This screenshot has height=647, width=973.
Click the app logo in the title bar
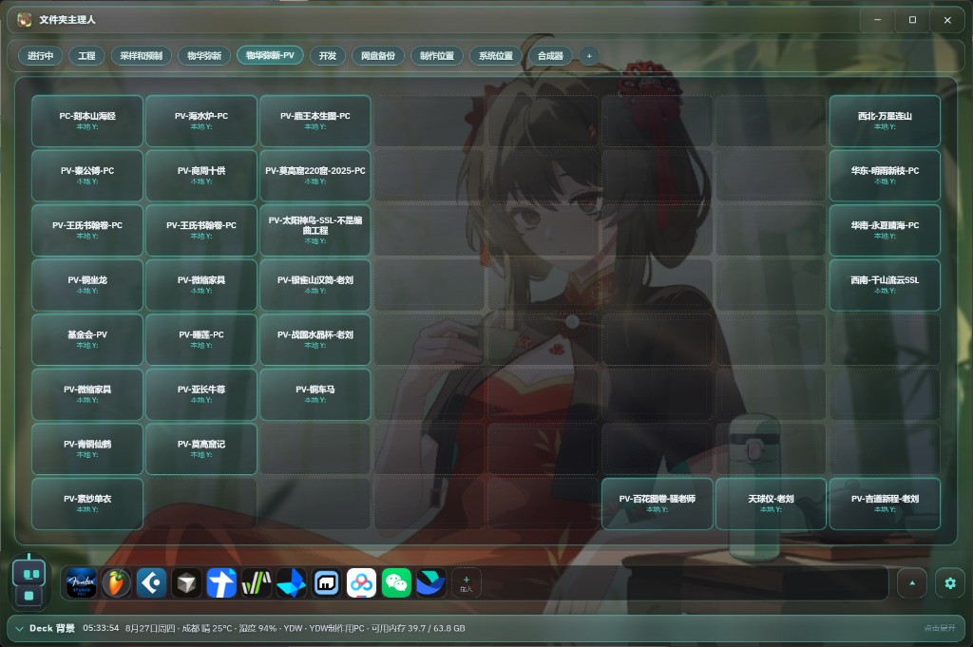pos(25,20)
